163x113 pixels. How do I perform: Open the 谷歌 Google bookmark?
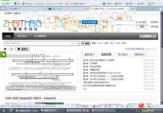point(17,4)
